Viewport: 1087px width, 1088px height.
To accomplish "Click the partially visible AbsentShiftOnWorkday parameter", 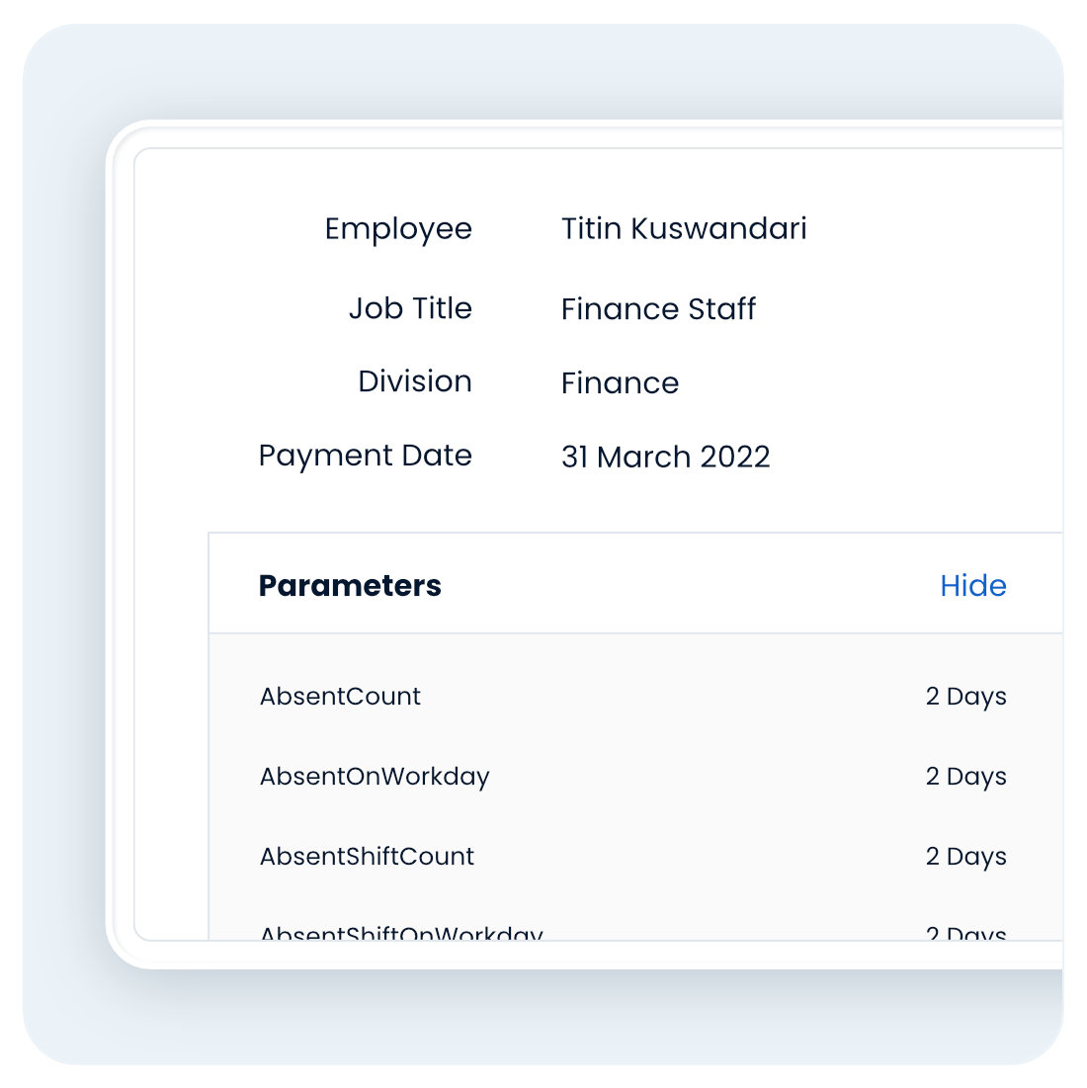I will click(x=401, y=933).
